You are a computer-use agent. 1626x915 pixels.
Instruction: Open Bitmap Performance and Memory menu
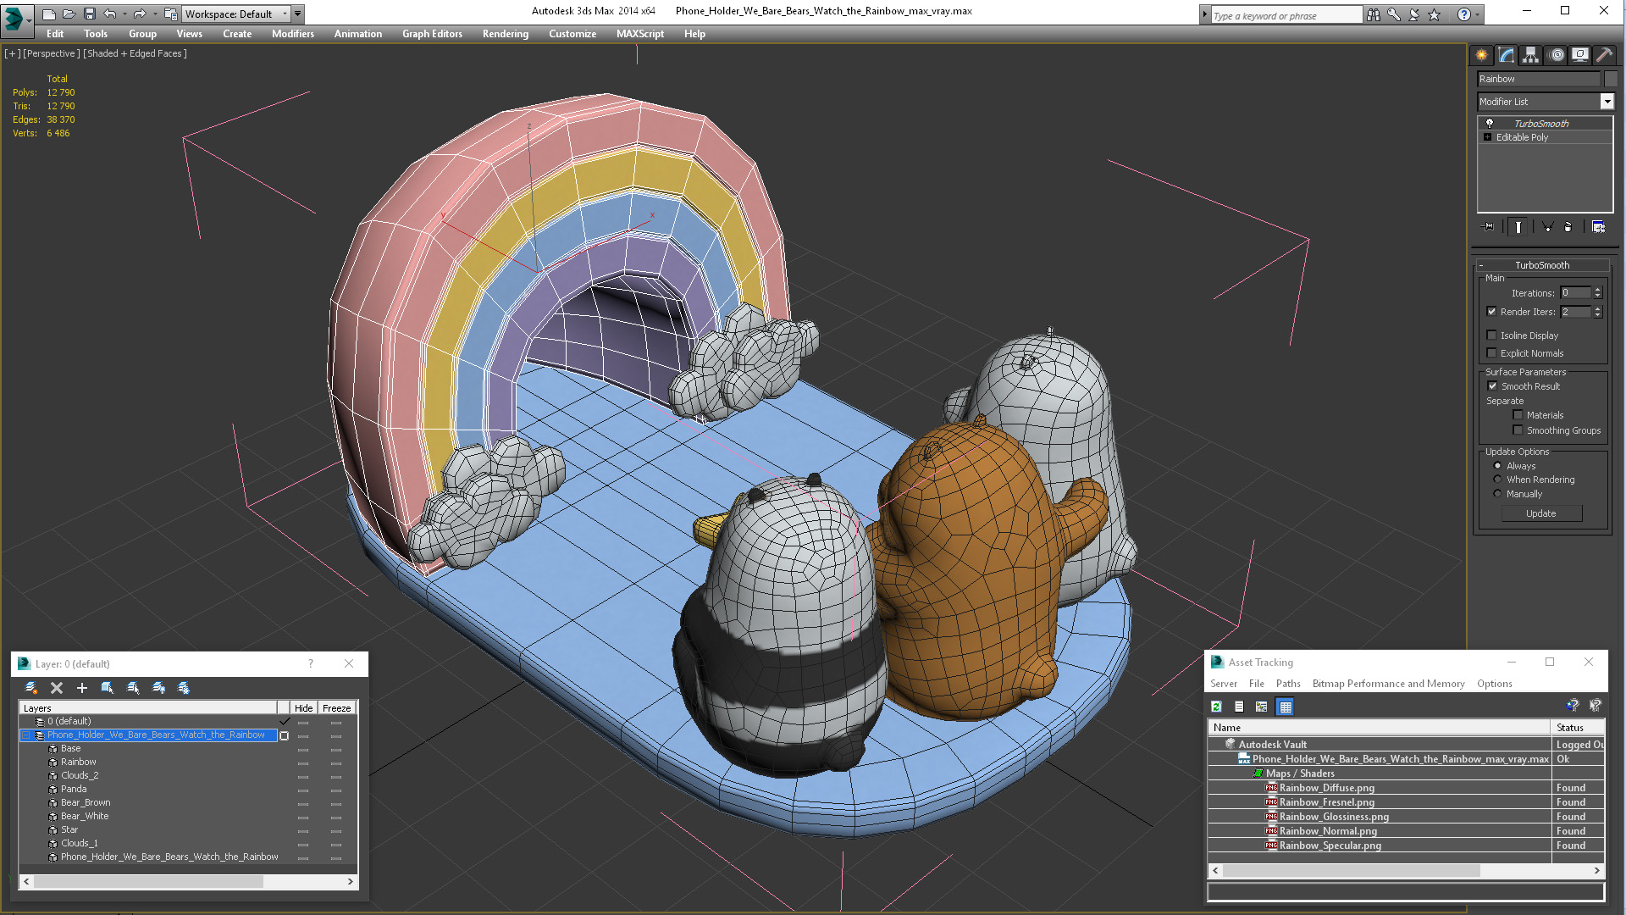point(1388,684)
